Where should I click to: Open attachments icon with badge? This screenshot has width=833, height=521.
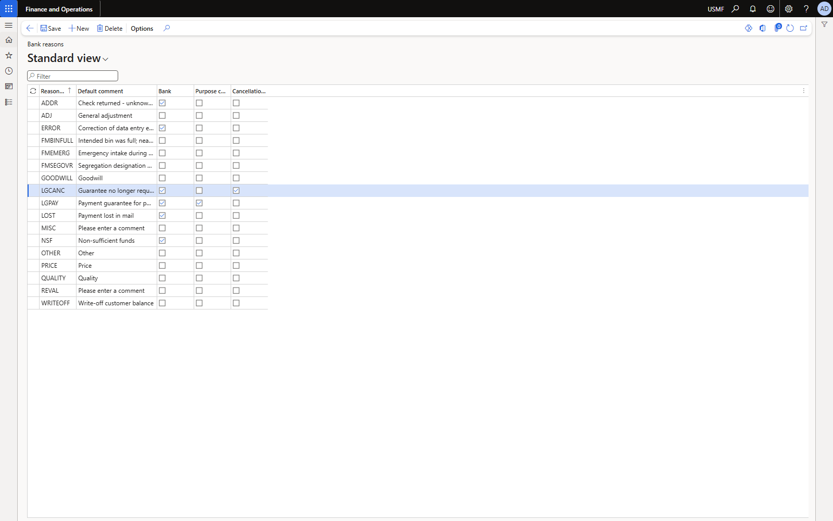[x=777, y=28]
